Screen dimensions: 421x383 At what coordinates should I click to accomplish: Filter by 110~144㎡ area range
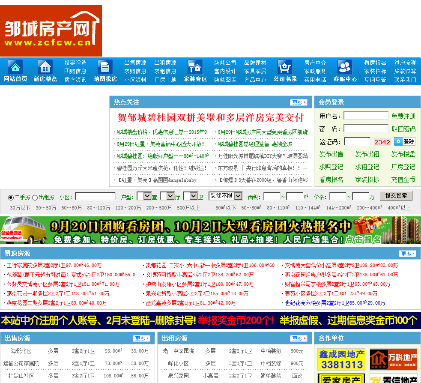[308, 208]
